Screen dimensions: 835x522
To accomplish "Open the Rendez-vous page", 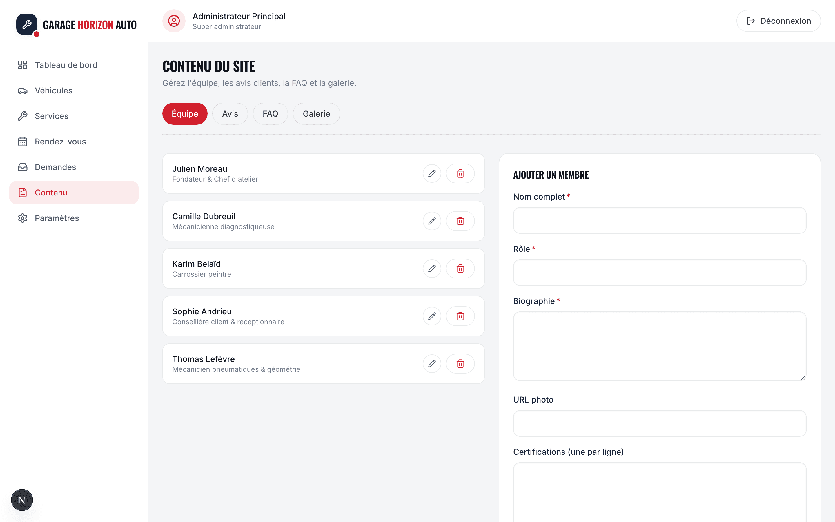I will [74, 142].
